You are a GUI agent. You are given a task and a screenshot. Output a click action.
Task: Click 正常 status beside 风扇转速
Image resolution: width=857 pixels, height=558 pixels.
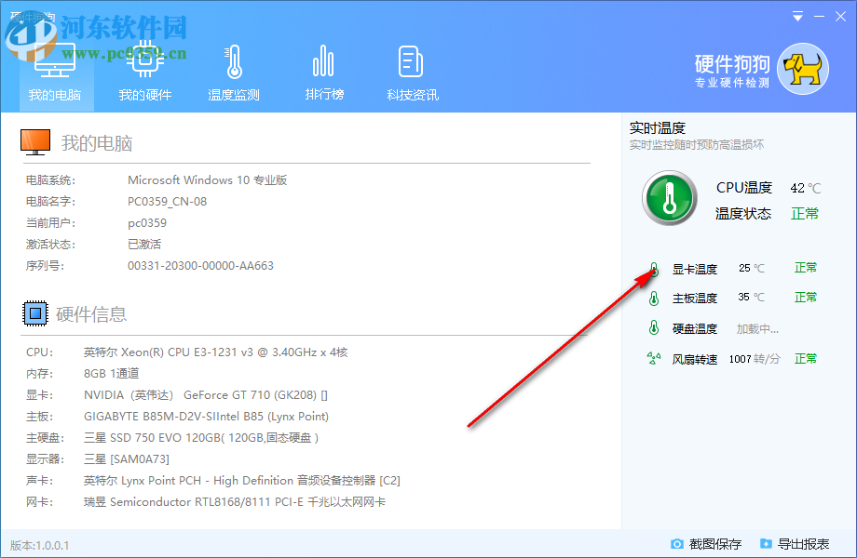805,358
